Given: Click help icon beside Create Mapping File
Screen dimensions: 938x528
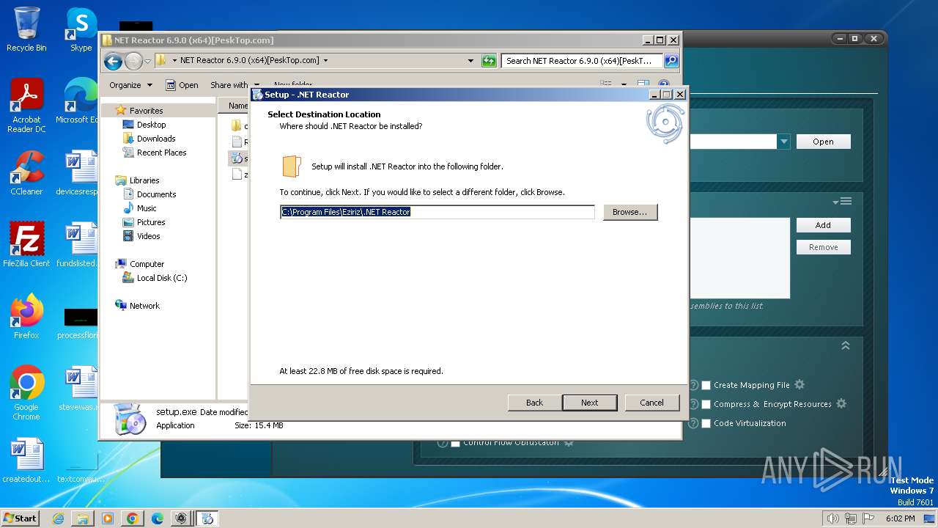Looking at the screenshot, I should coord(693,385).
